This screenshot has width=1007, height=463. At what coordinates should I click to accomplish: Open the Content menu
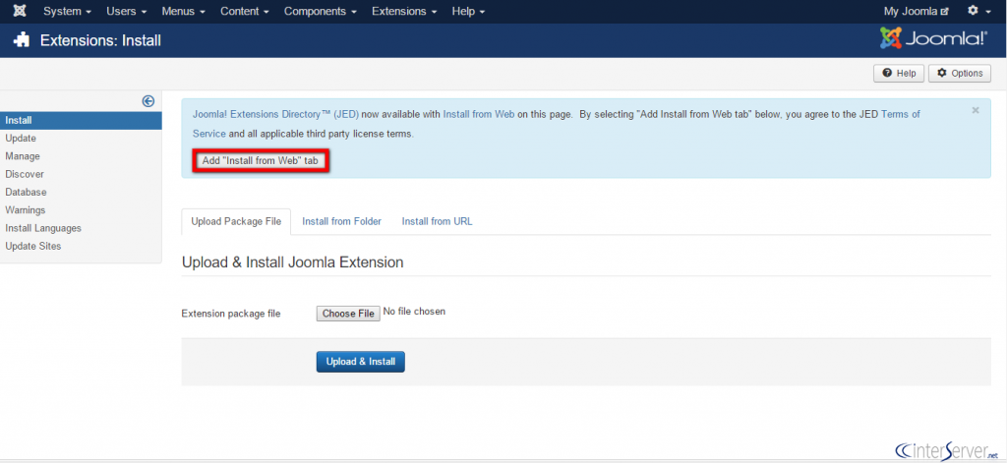(x=244, y=12)
